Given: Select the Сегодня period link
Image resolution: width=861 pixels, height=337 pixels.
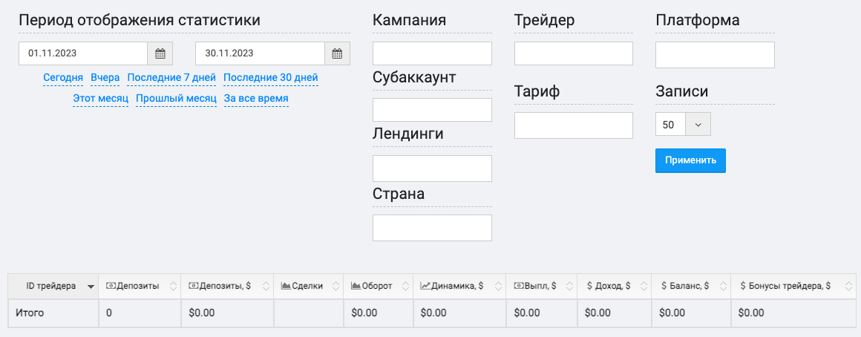Looking at the screenshot, I should pyautogui.click(x=63, y=78).
